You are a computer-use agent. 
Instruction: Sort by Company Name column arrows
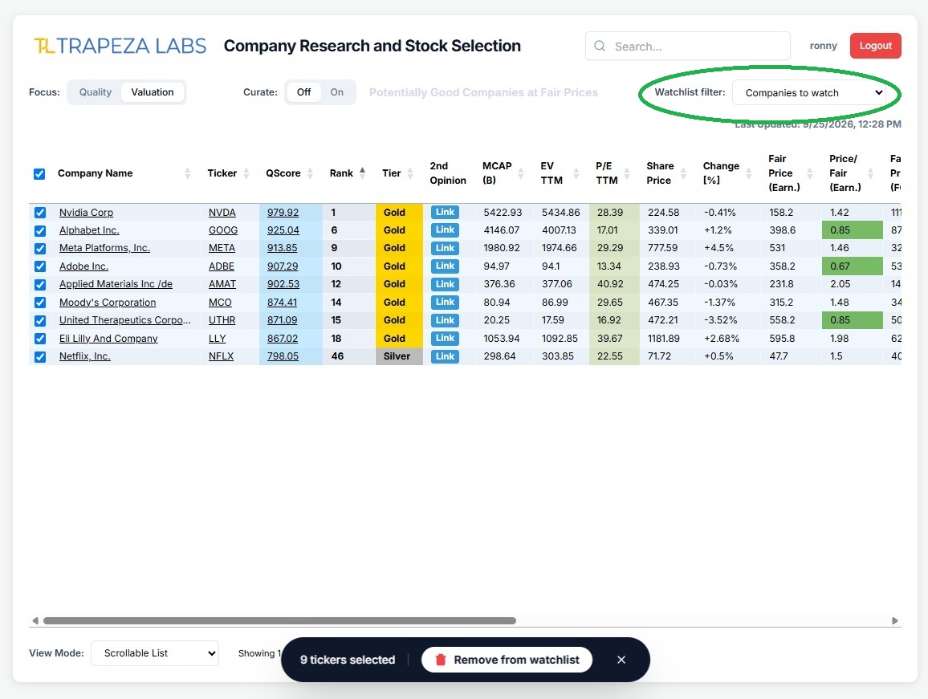[x=188, y=173]
